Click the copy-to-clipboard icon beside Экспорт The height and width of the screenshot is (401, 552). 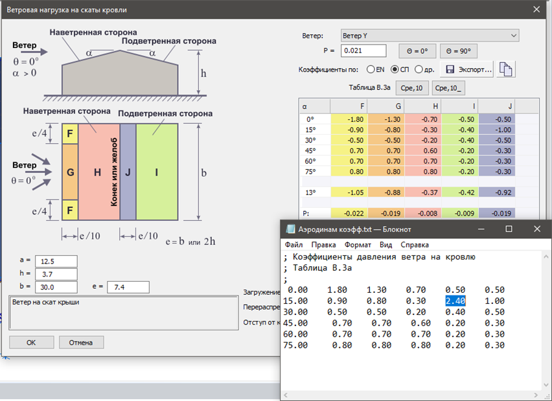click(506, 69)
